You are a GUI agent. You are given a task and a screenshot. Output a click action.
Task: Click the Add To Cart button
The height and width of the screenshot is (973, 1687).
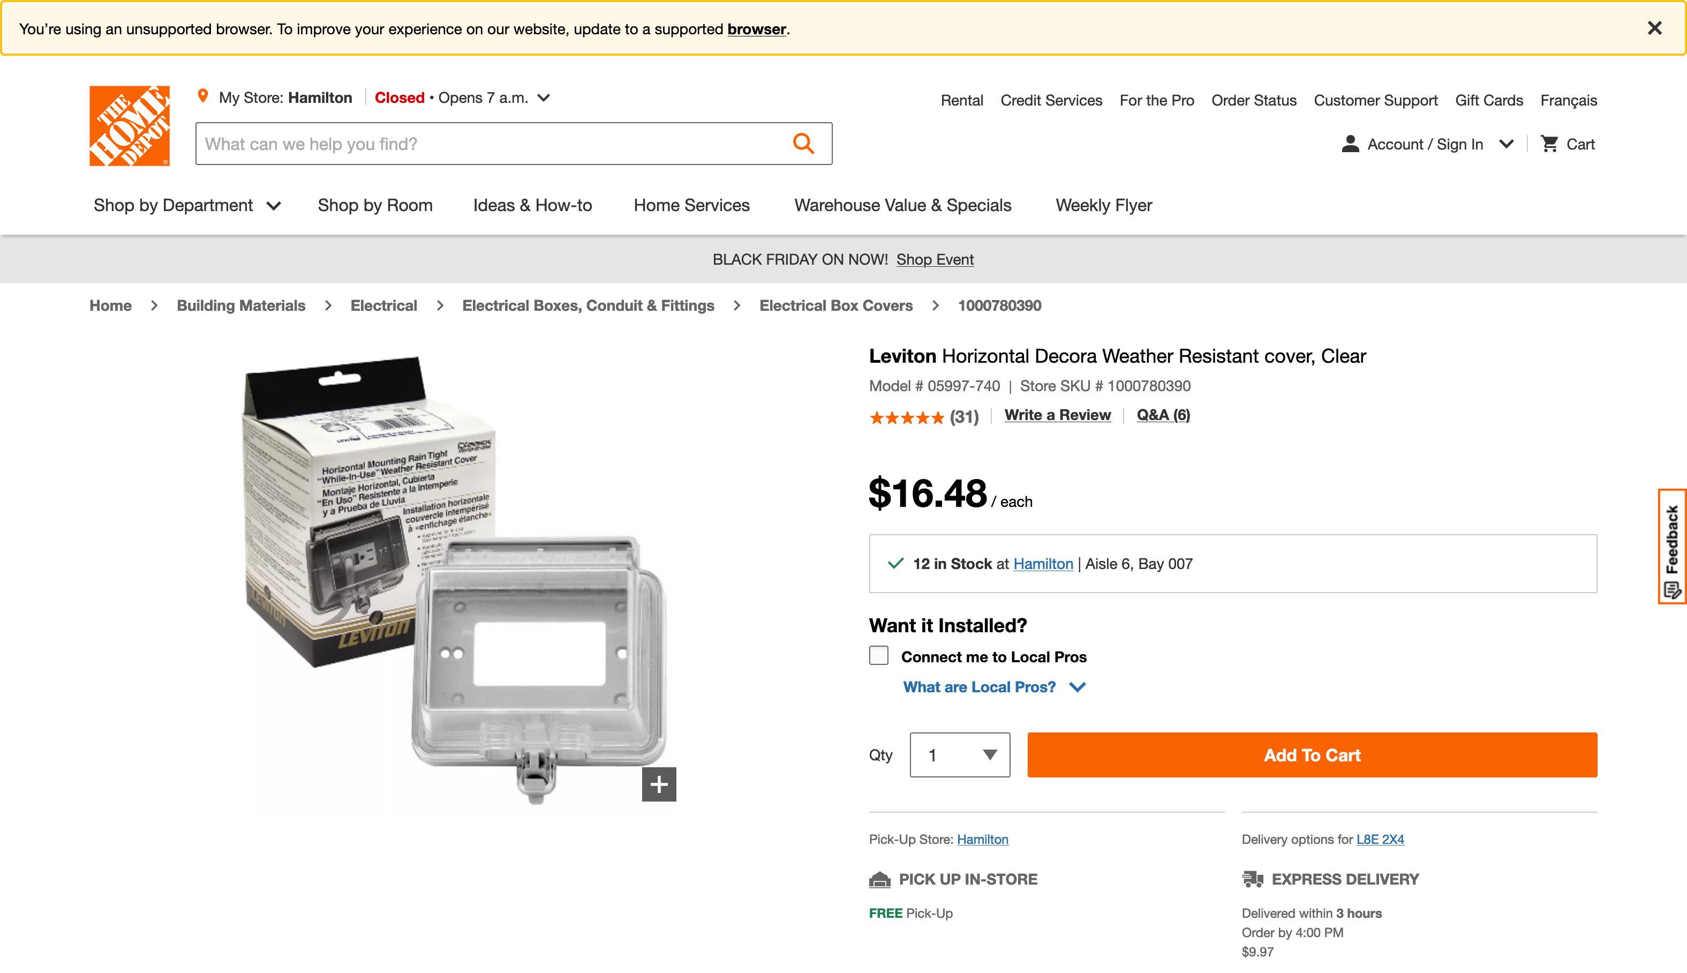pos(1311,754)
